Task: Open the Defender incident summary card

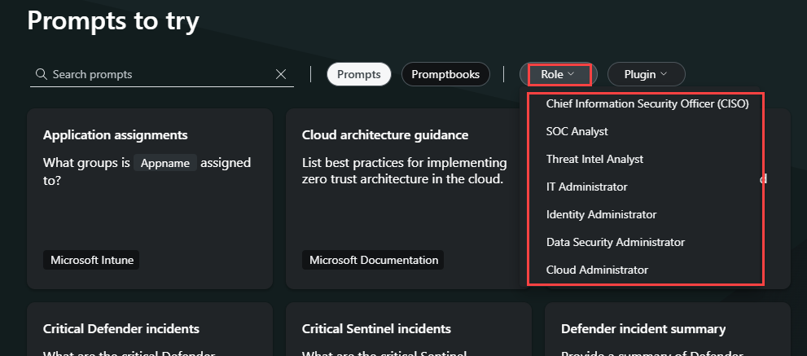Action: coord(668,329)
